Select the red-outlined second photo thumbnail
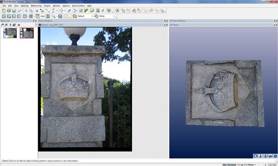 click(27, 33)
